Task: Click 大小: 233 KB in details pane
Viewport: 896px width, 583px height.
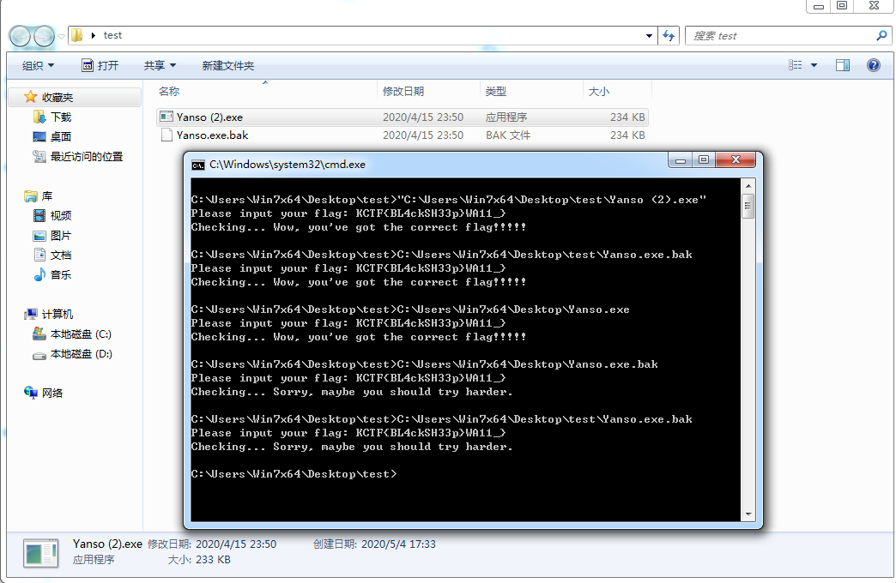Action: tap(199, 560)
